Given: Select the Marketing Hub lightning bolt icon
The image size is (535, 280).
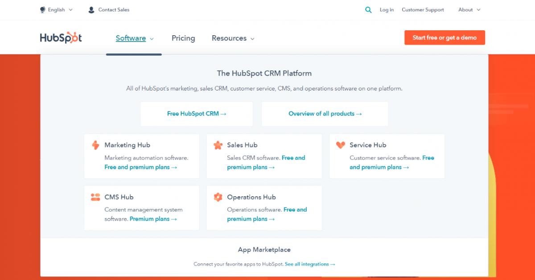Looking at the screenshot, I should 95,145.
